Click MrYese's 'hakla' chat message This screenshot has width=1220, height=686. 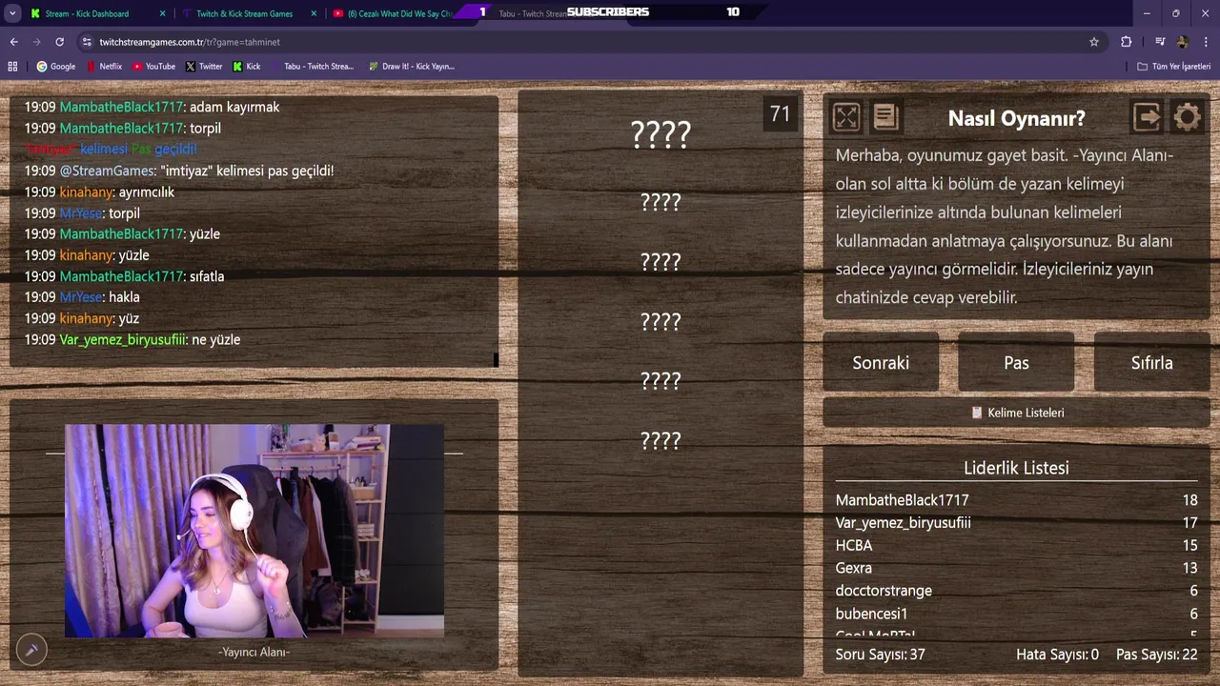[82, 297]
